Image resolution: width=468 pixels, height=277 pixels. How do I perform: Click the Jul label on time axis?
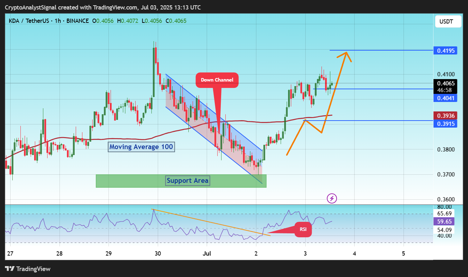click(x=207, y=253)
